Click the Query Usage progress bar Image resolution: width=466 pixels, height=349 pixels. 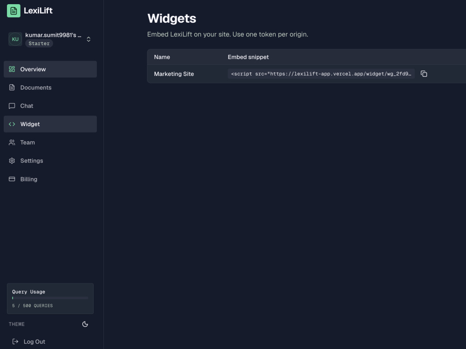[50, 298]
